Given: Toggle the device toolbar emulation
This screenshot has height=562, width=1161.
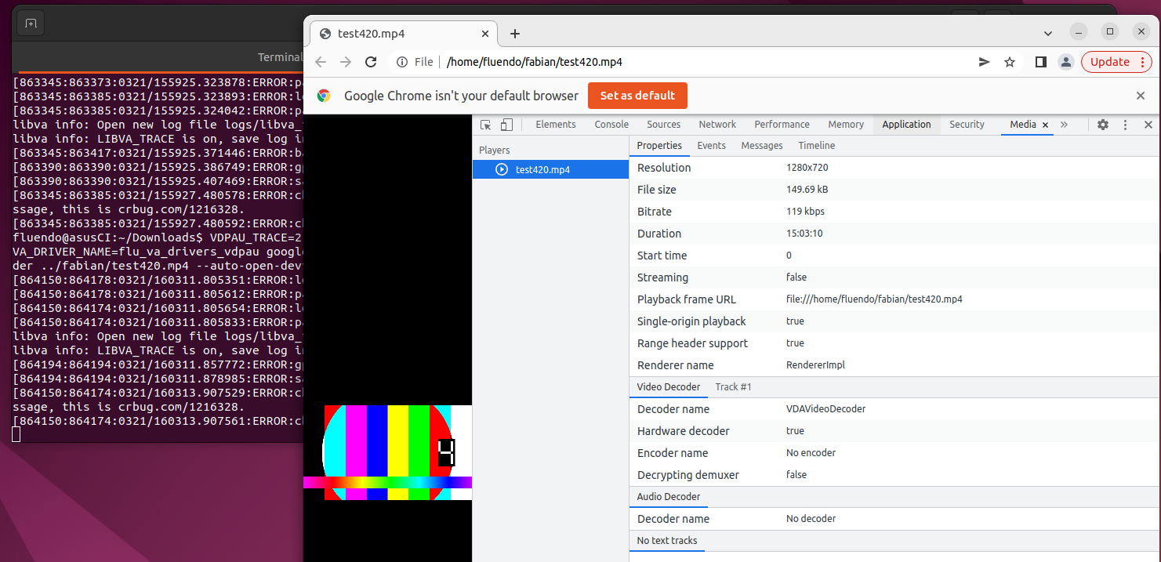Looking at the screenshot, I should 506,124.
